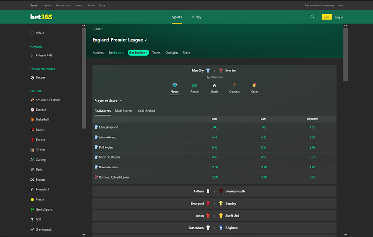Click the Esports gamepad icon
The image size is (373, 237).
[32, 180]
